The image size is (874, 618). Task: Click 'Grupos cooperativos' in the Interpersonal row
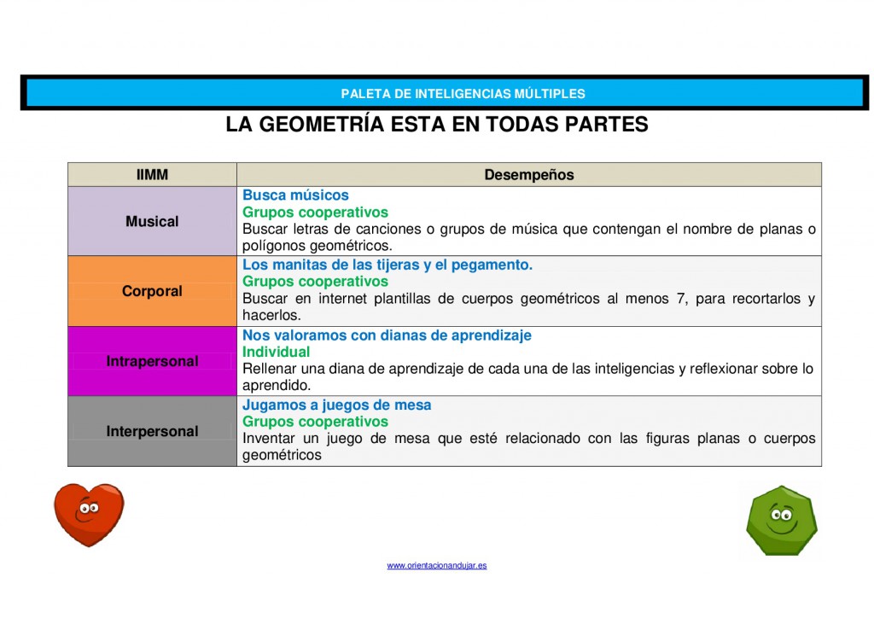[315, 422]
